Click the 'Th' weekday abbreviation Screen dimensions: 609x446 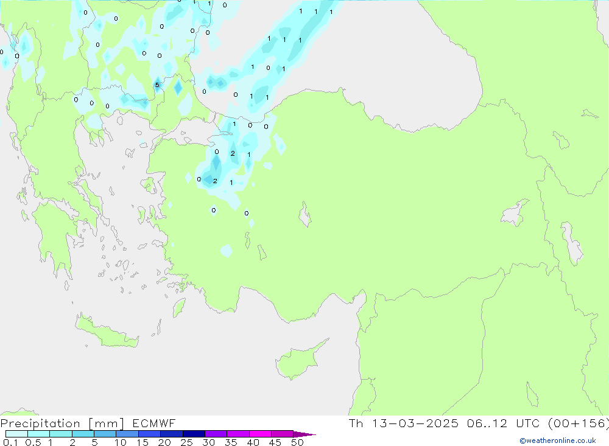pos(356,423)
